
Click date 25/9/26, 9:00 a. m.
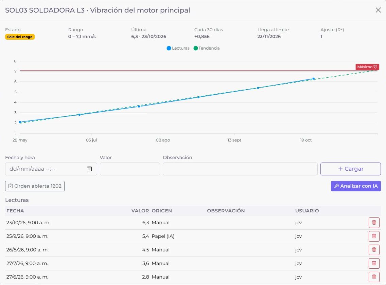coord(27,236)
